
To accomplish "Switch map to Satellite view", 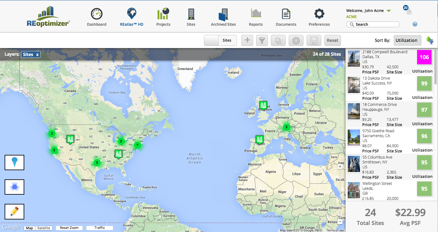I will coord(44,228).
